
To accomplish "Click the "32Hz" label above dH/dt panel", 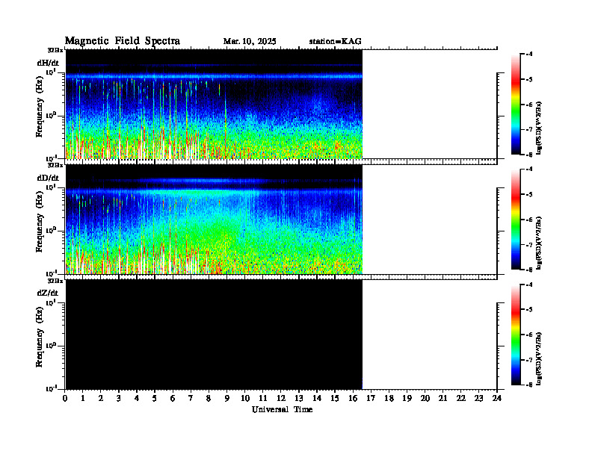I will (55, 50).
